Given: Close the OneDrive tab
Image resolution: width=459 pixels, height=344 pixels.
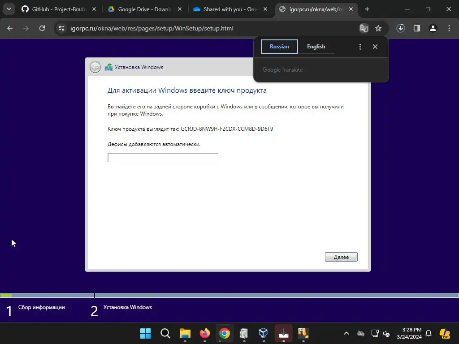Looking at the screenshot, I should tap(265, 9).
